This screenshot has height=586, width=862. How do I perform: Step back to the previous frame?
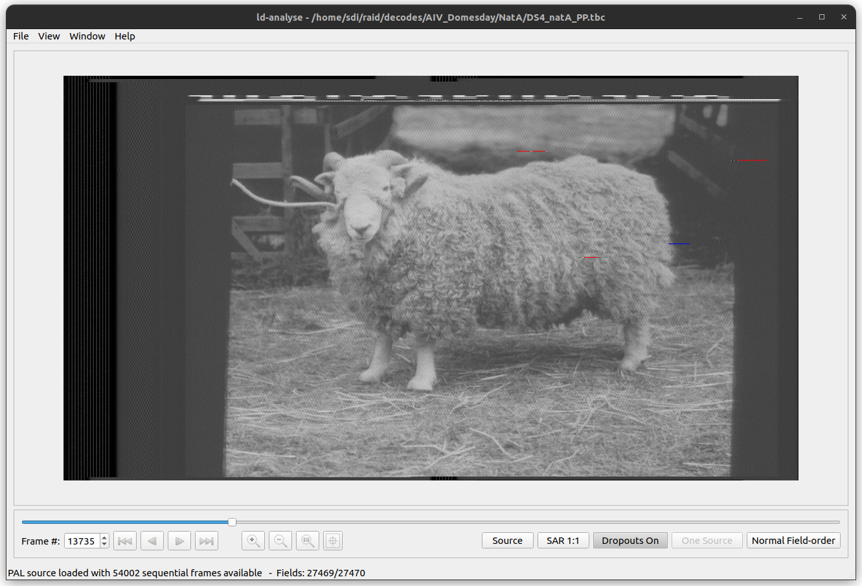click(152, 541)
